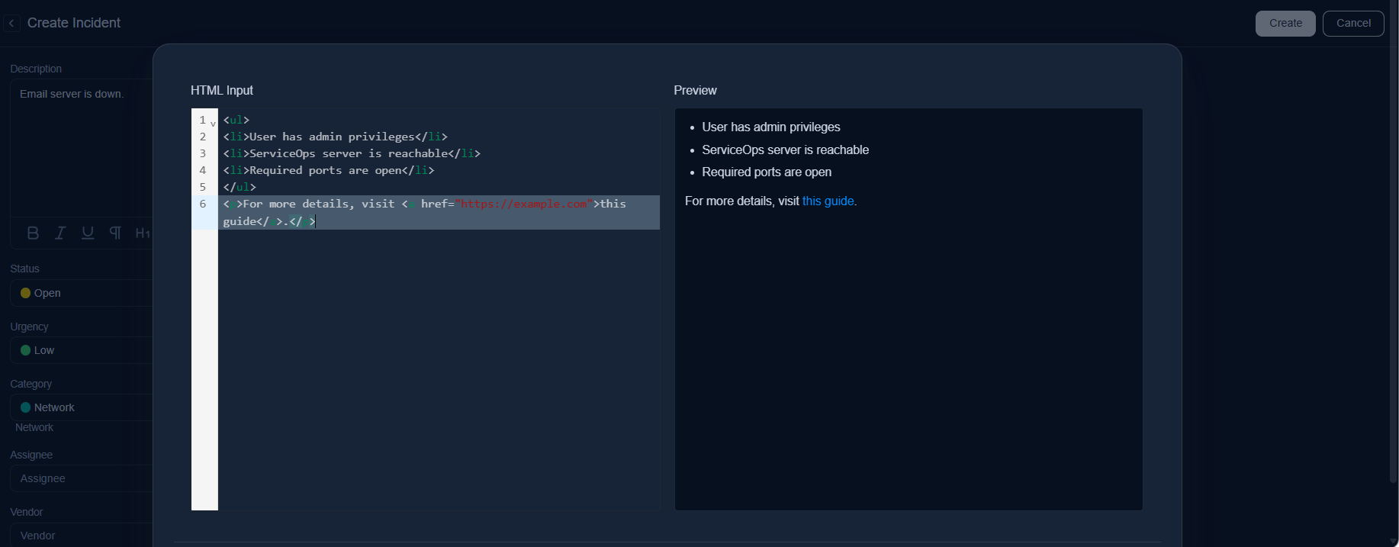Click the page's vertical scrollbar

(x=1393, y=243)
